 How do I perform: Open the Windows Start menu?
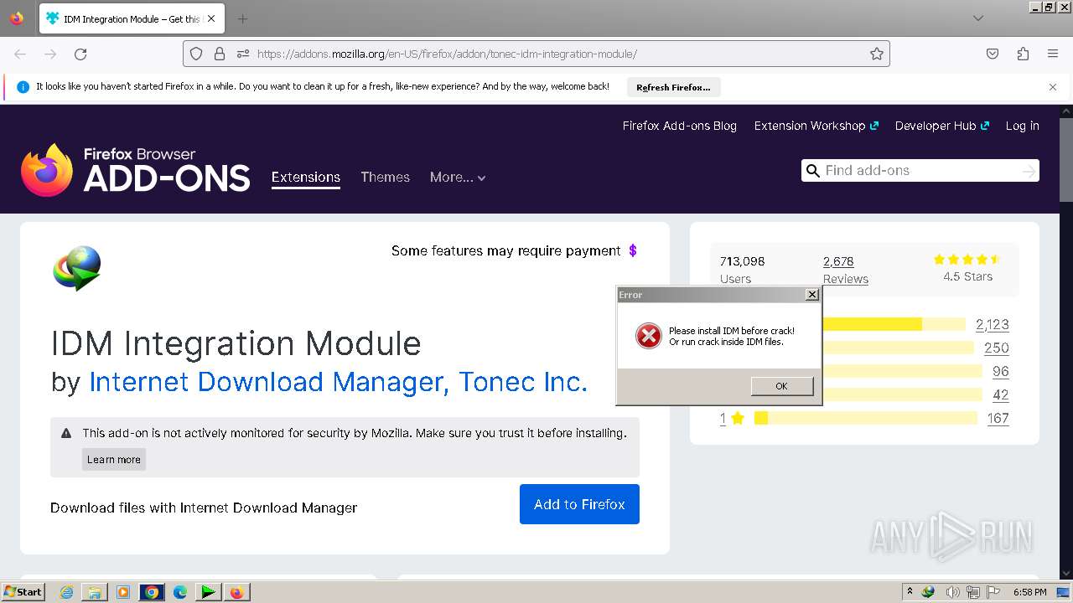pos(23,592)
